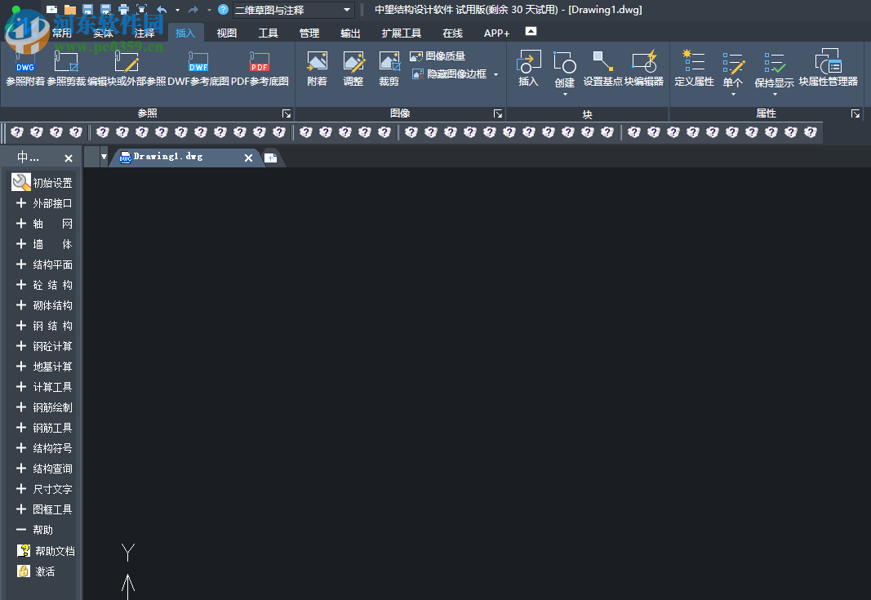Attach a DWF参考底图 underlay

198,69
